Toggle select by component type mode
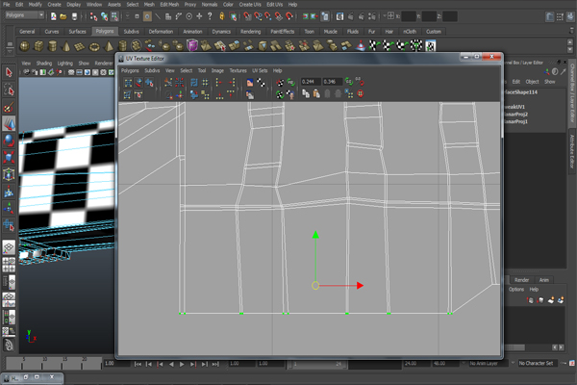 [x=114, y=16]
